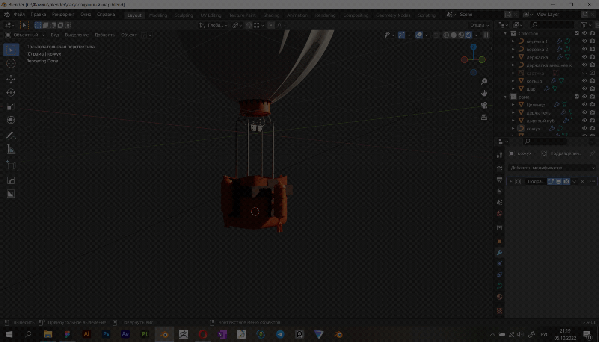
Task: Choose the 3D Cursor tool
Action: [11, 63]
